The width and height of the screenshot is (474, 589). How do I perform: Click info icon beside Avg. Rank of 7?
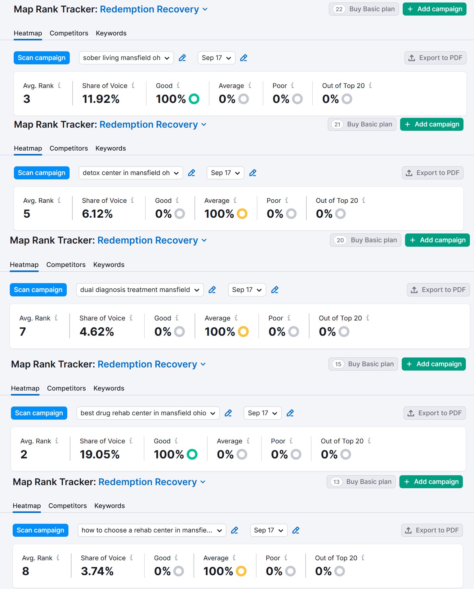point(56,318)
